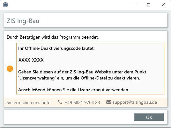The image size is (171, 128).
Task: Click the orange warning exclamation icon
Action: click(10, 69)
